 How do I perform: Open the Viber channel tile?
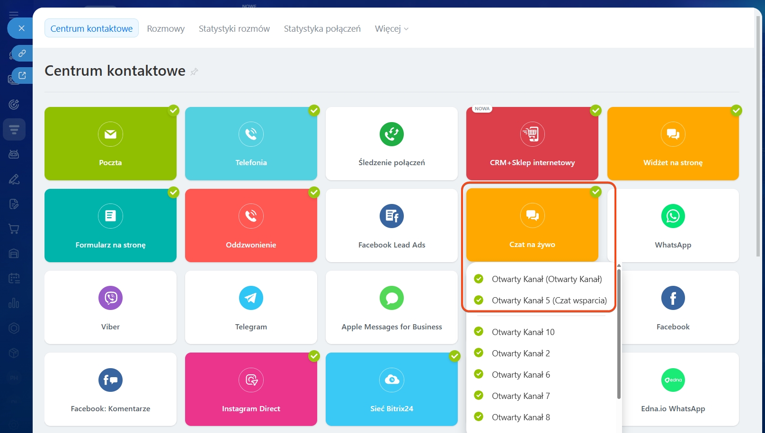coord(110,307)
